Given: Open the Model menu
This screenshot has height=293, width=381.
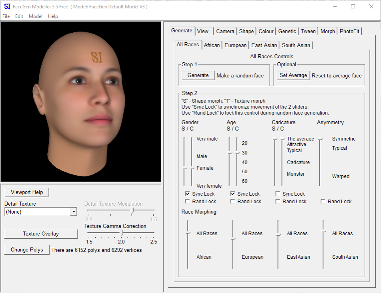Looking at the screenshot, I should pyautogui.click(x=36, y=16).
